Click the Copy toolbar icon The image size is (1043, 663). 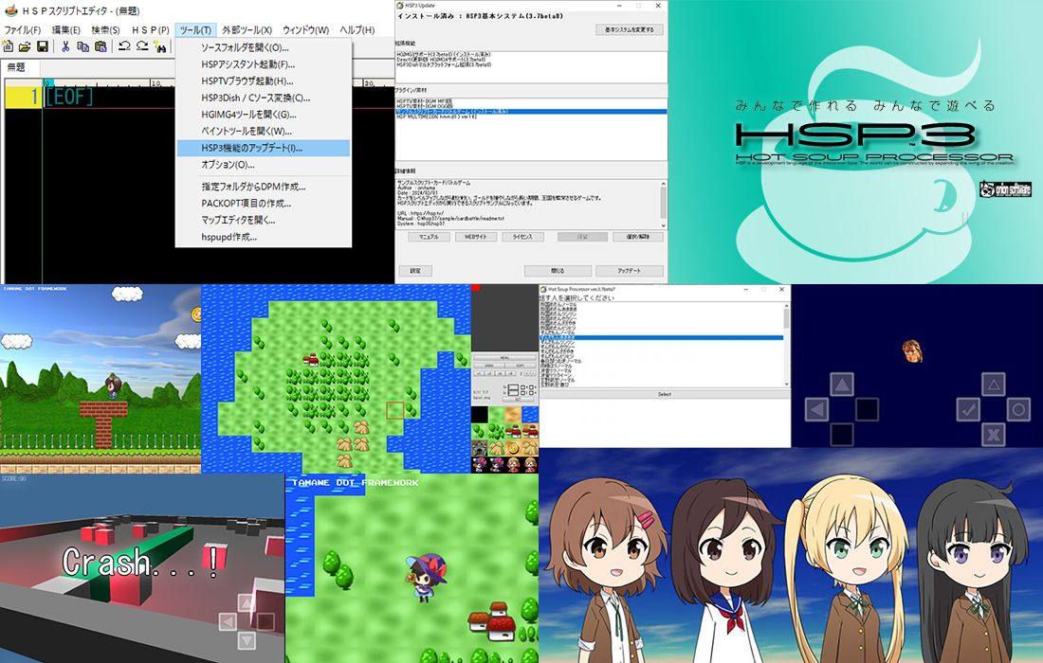pos(83,45)
